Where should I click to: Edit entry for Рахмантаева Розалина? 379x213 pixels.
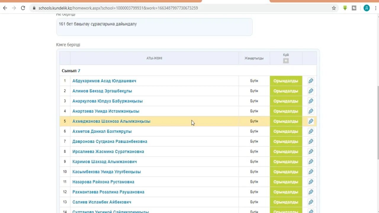pyautogui.click(x=311, y=192)
